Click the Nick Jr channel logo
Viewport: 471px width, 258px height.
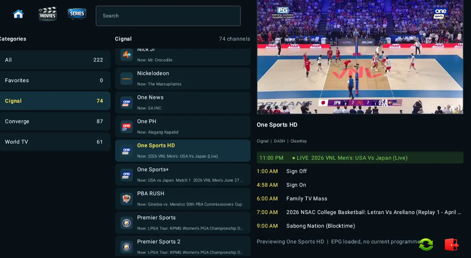coord(126,55)
